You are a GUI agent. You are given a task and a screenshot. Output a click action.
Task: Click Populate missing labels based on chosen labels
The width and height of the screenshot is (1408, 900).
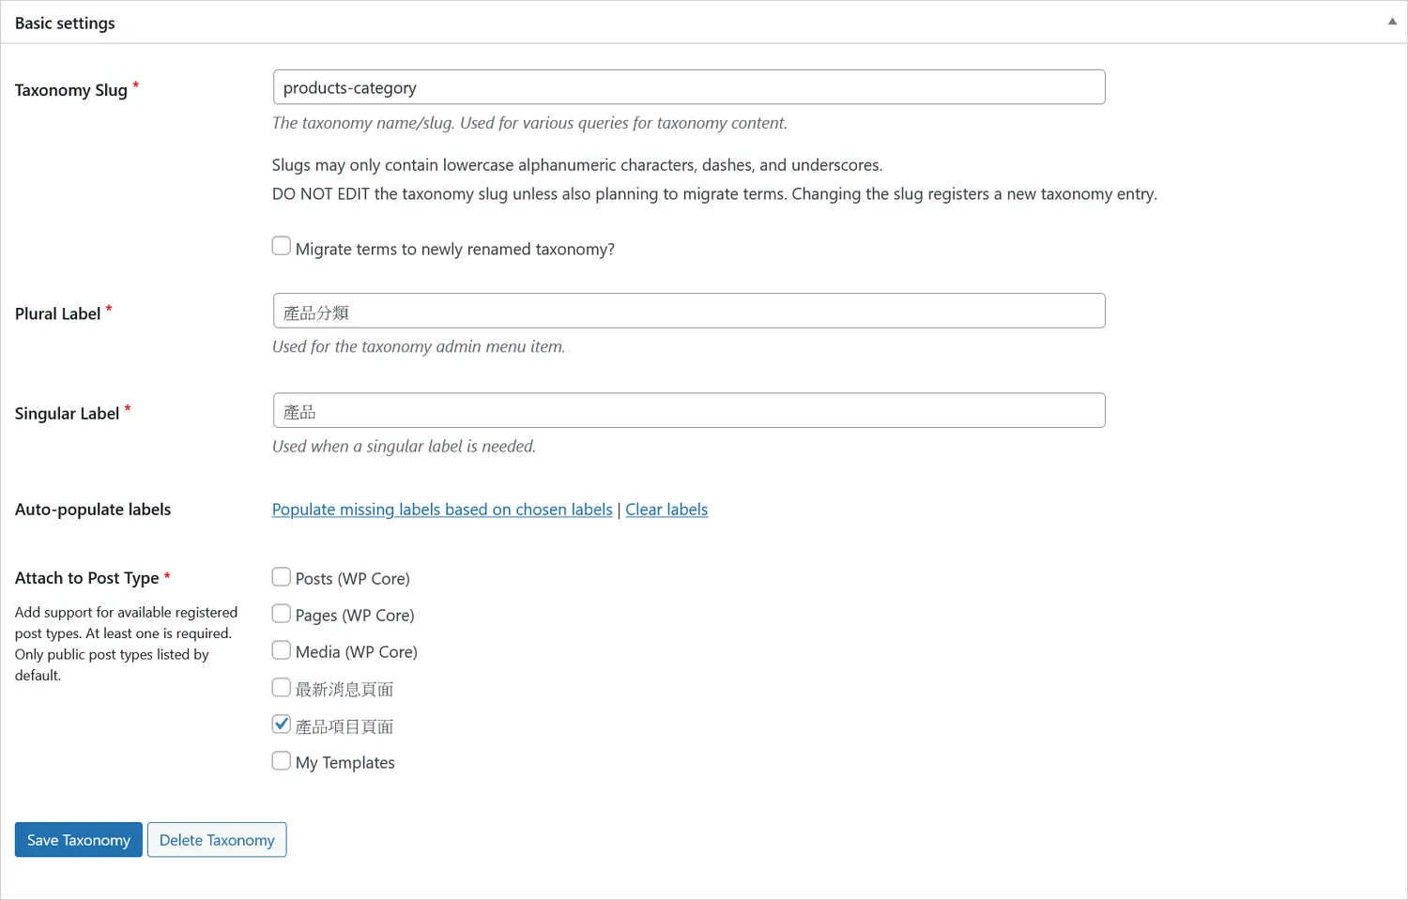442,510
